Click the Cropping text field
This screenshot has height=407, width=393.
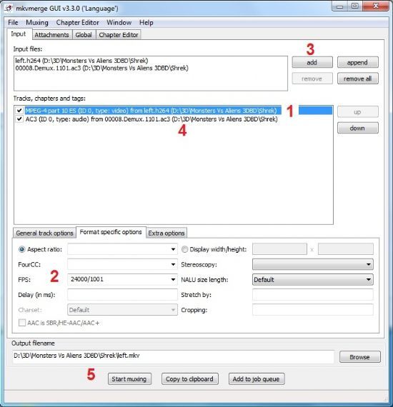click(x=313, y=310)
